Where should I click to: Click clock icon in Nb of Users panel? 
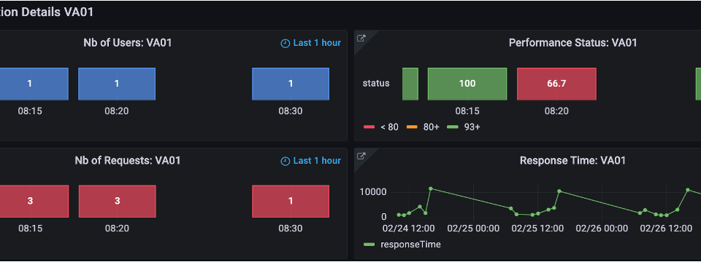[285, 43]
